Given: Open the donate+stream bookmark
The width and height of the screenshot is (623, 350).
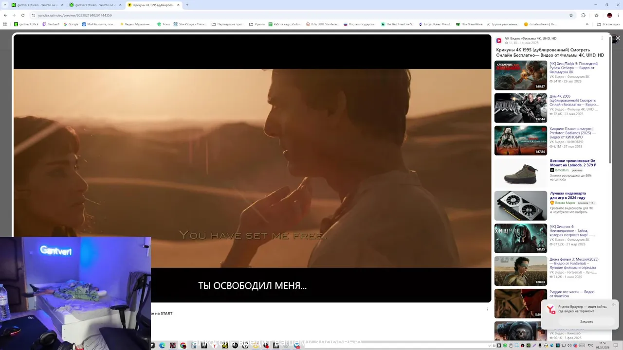Looking at the screenshot, I should click(x=541, y=24).
